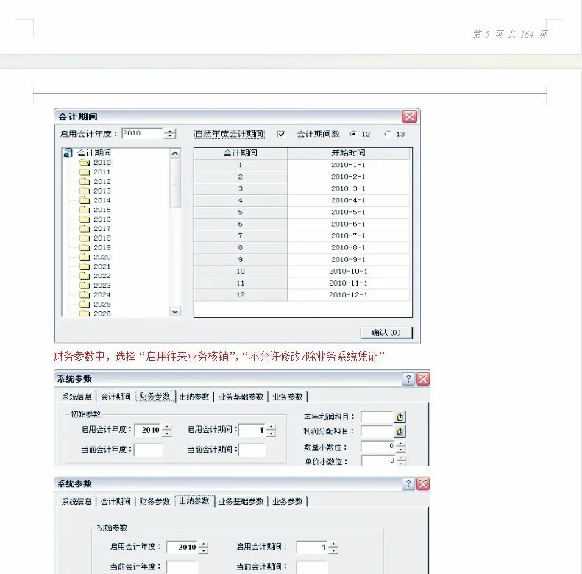Click the 本年利润科目 input field
582x574 pixels.
[377, 417]
